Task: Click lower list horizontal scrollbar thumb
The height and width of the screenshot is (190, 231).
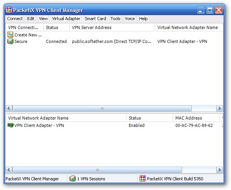Action: pos(97,170)
